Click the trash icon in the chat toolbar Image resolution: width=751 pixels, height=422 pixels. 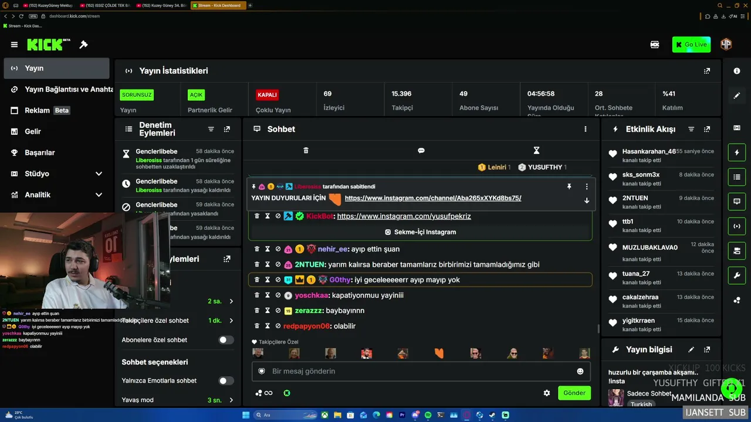306,151
